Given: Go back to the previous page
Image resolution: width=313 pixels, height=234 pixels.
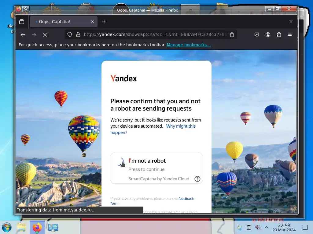Looking at the screenshot, I should tap(23, 35).
